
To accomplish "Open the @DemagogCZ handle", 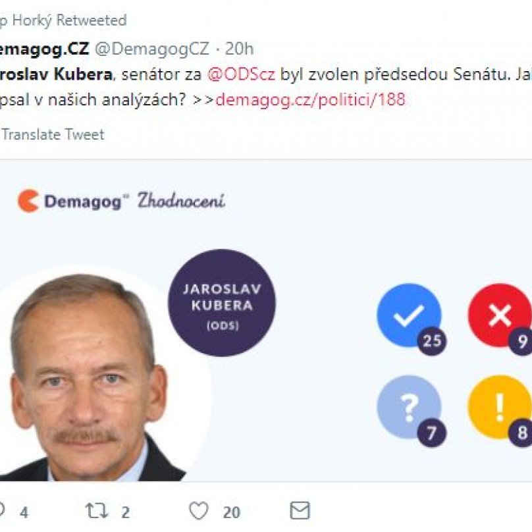I will tap(152, 49).
